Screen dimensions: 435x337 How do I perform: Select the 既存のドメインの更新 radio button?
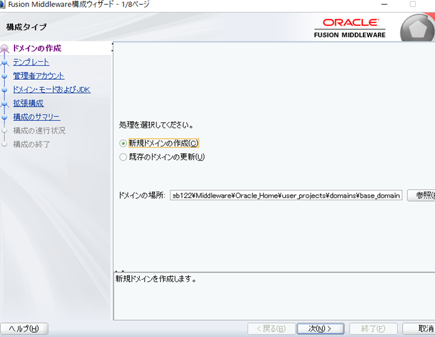click(122, 157)
